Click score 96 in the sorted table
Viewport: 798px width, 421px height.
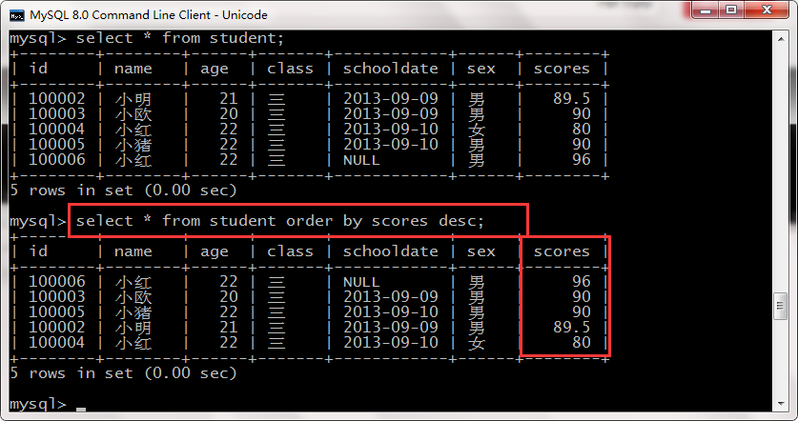[581, 282]
